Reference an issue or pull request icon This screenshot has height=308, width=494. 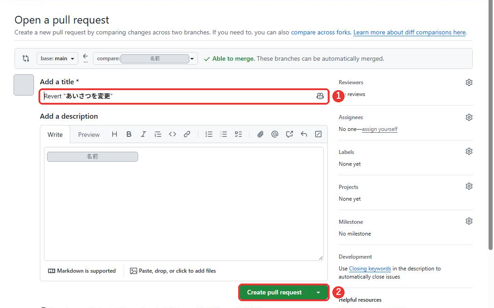tap(289, 134)
